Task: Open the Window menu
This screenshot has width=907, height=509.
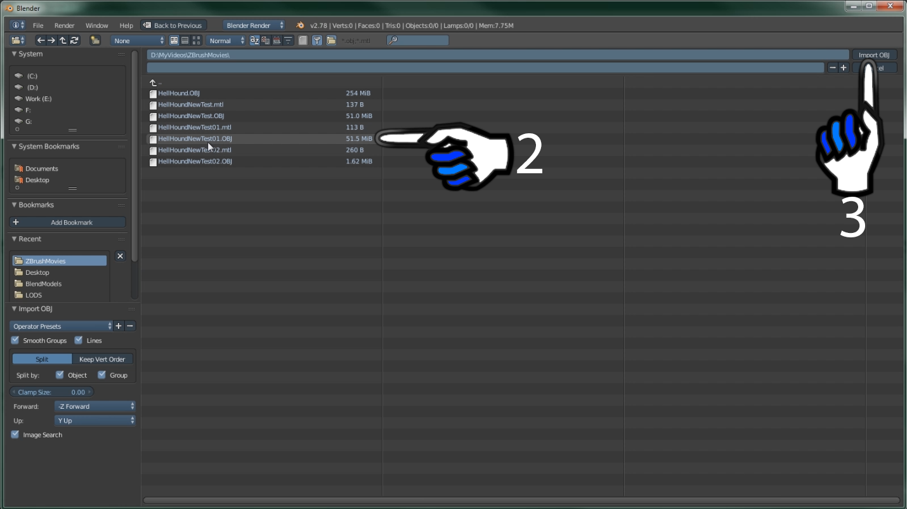Action: tap(97, 25)
